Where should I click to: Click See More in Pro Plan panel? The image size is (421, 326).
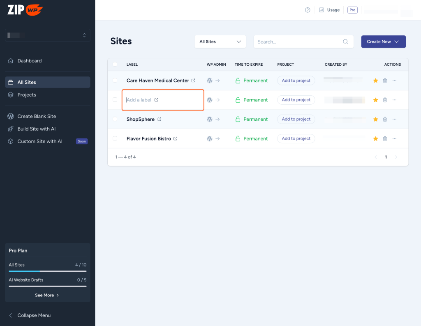(x=47, y=295)
